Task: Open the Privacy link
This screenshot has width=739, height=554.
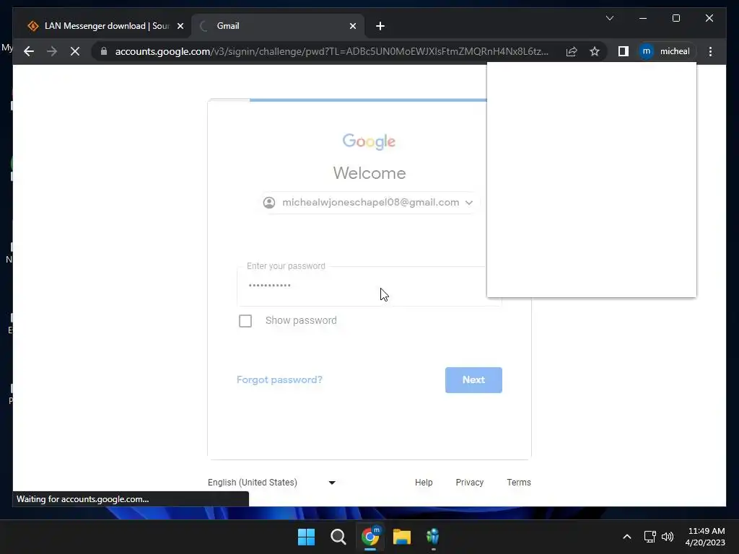Action: point(469,483)
